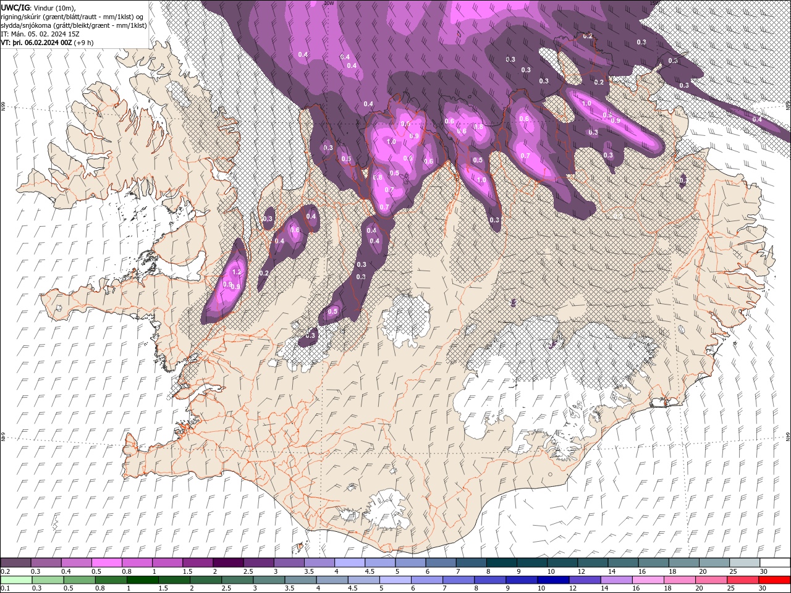Click the 'VT: þri. 06.02.2024 00Z (+9 h)' line
Viewport: 791px width, 593px height.
48,43
